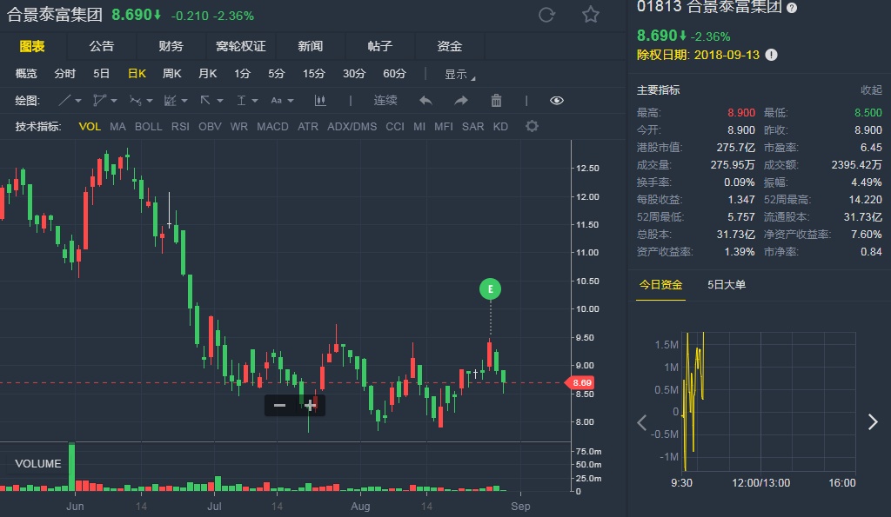
Task: Open polyline tool dropdown arrow
Action: (114, 101)
